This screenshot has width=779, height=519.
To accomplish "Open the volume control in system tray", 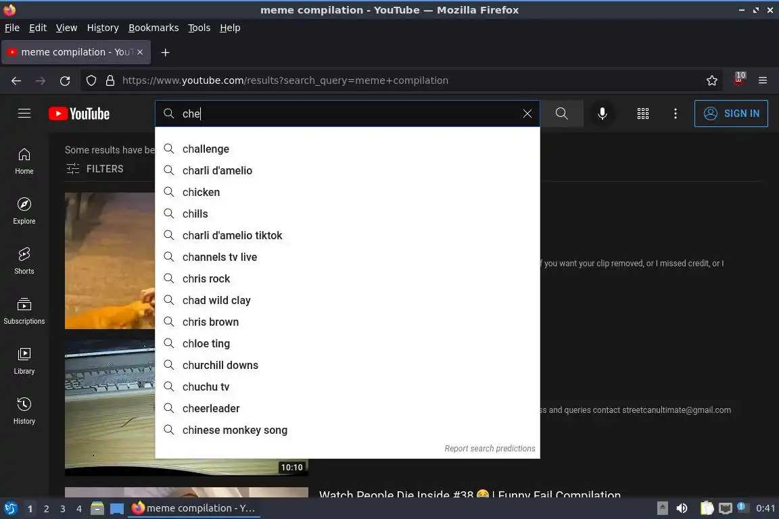I will coord(682,508).
